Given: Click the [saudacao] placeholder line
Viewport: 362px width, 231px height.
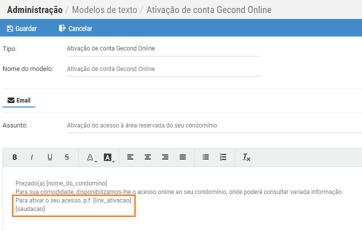Looking at the screenshot, I should pyautogui.click(x=30, y=209).
